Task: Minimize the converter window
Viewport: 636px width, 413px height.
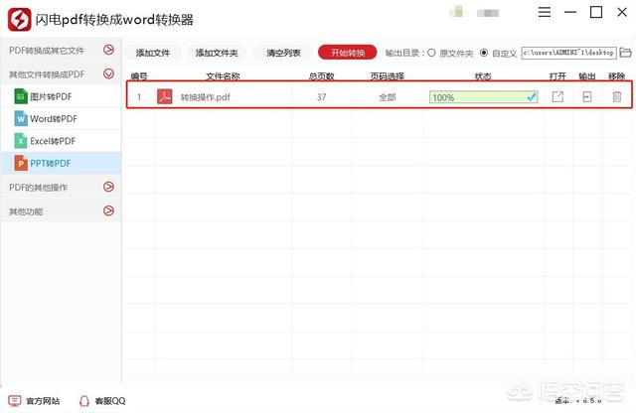Action: tap(570, 12)
